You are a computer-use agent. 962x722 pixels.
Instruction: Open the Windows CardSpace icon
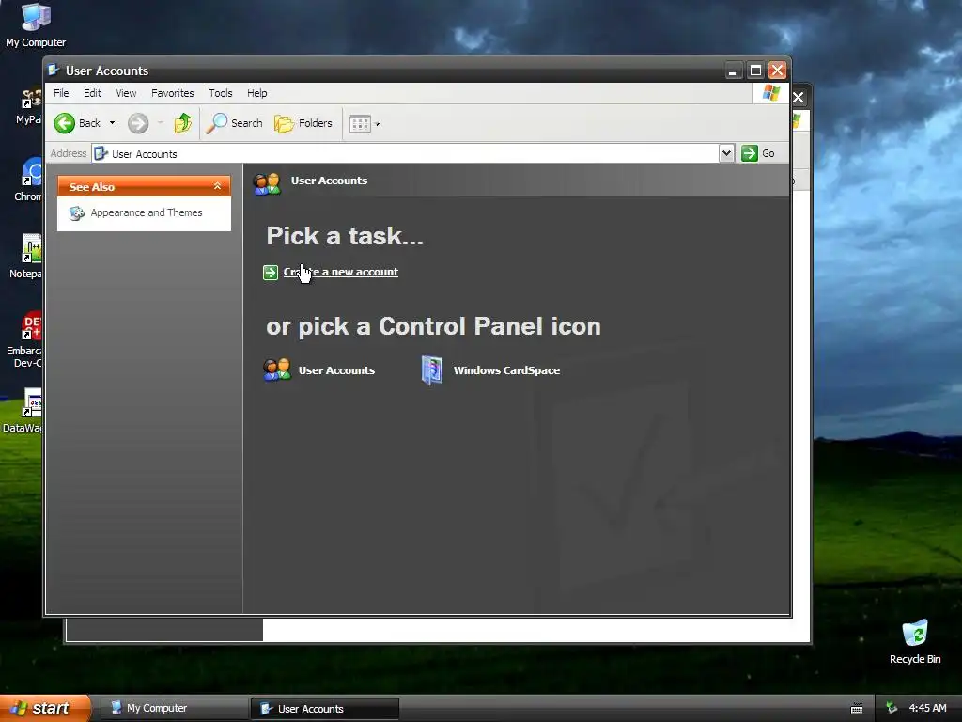[x=432, y=370]
